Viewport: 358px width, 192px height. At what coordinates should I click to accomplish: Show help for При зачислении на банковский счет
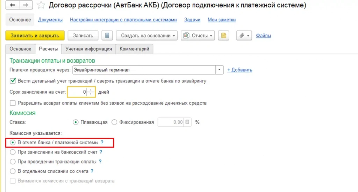101,152
